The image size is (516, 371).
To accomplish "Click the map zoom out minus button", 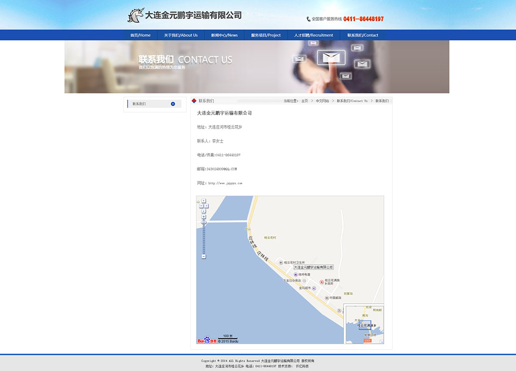I will point(203,256).
